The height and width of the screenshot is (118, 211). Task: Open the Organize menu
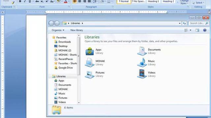(x=58, y=30)
